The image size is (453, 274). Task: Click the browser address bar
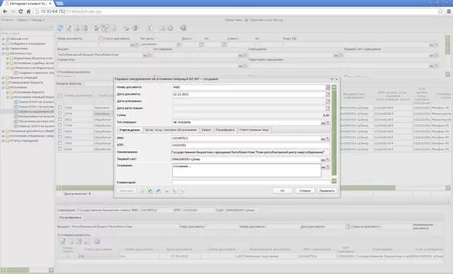pos(236,11)
